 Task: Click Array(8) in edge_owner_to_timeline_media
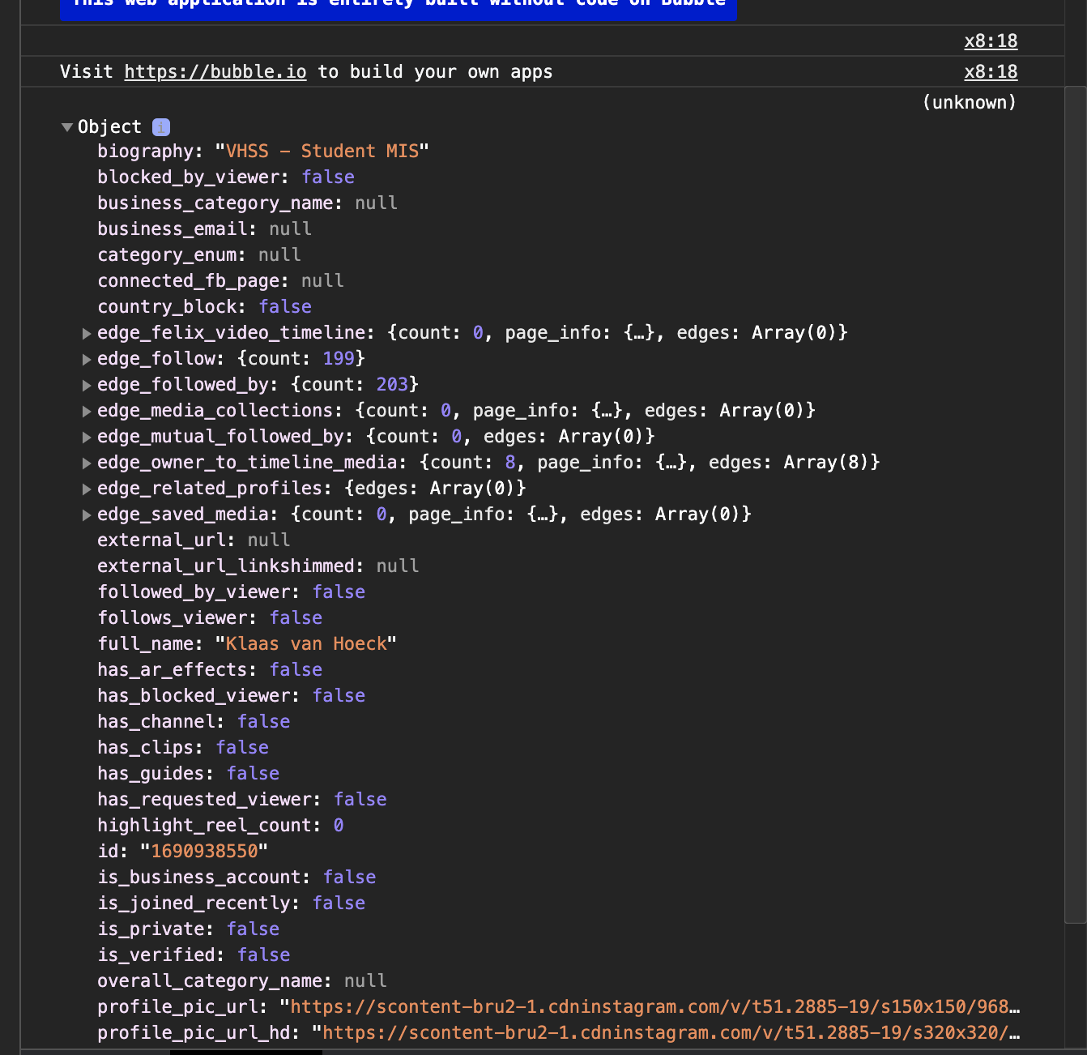(x=827, y=462)
